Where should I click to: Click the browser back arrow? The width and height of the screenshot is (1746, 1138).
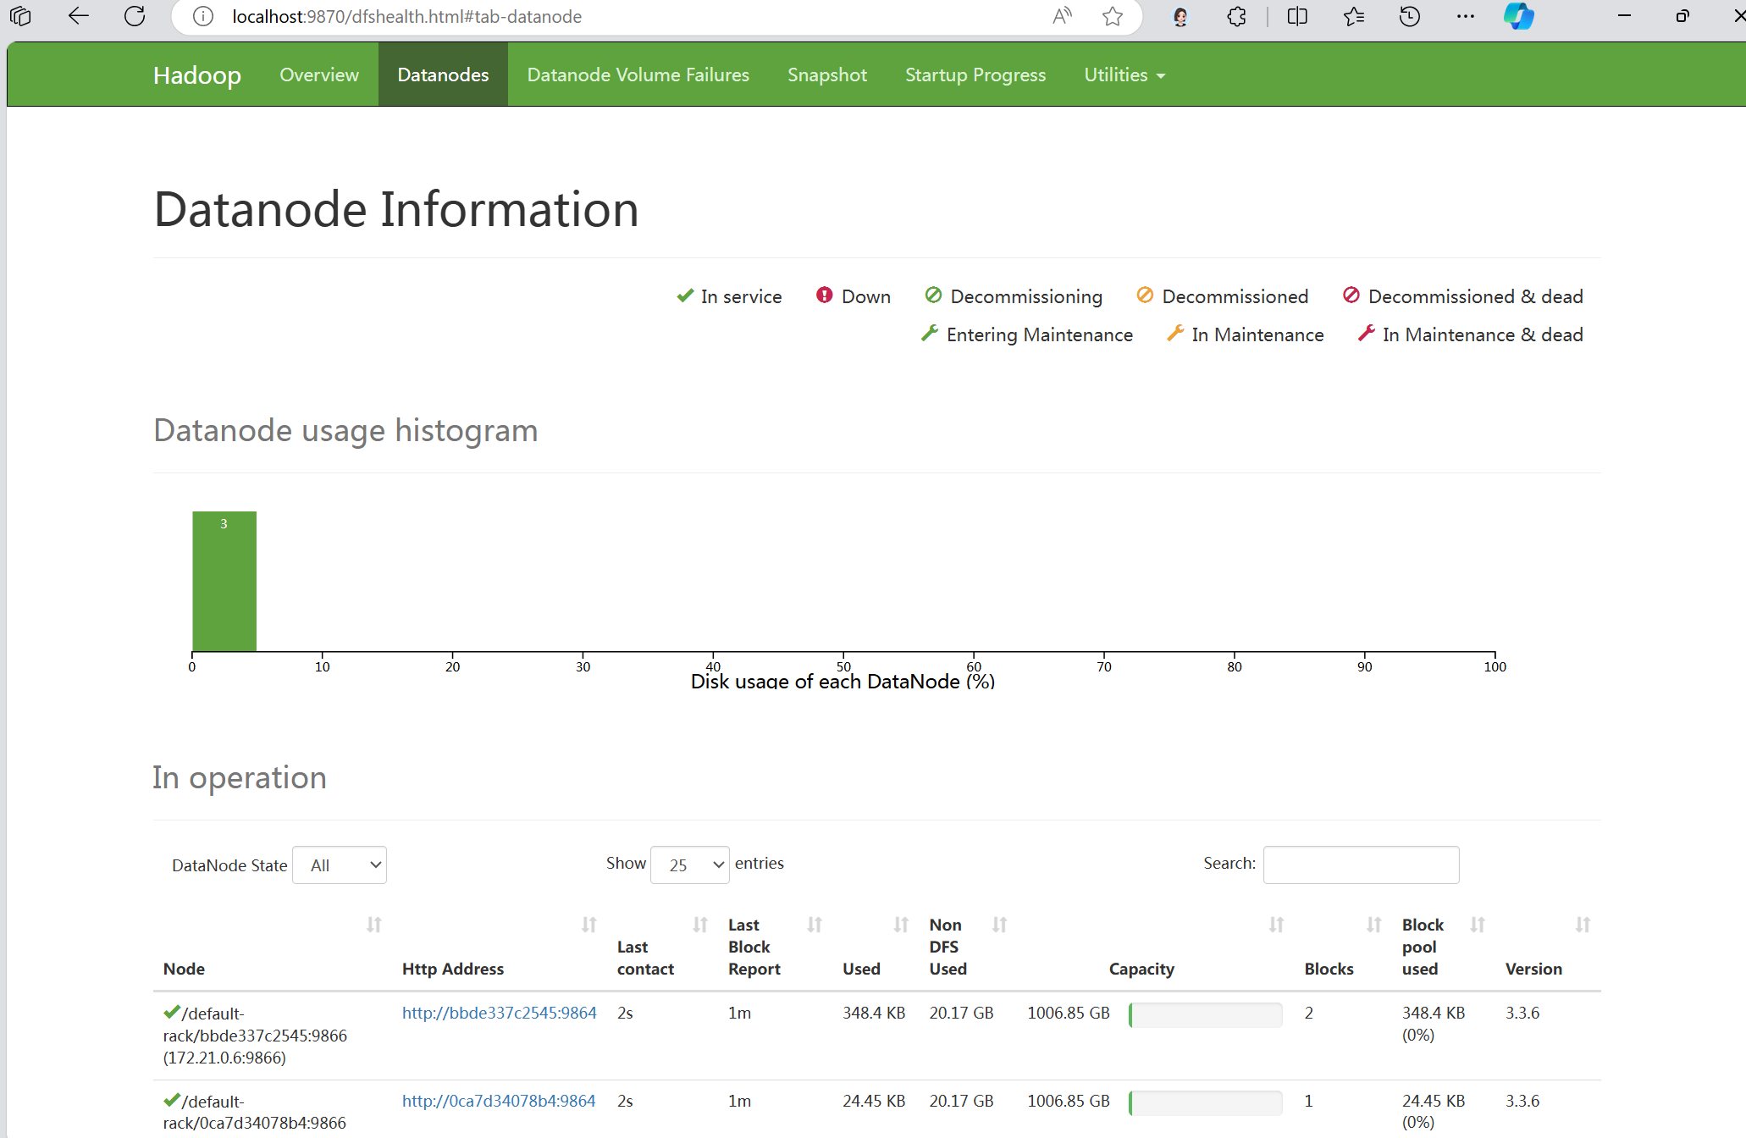[79, 16]
